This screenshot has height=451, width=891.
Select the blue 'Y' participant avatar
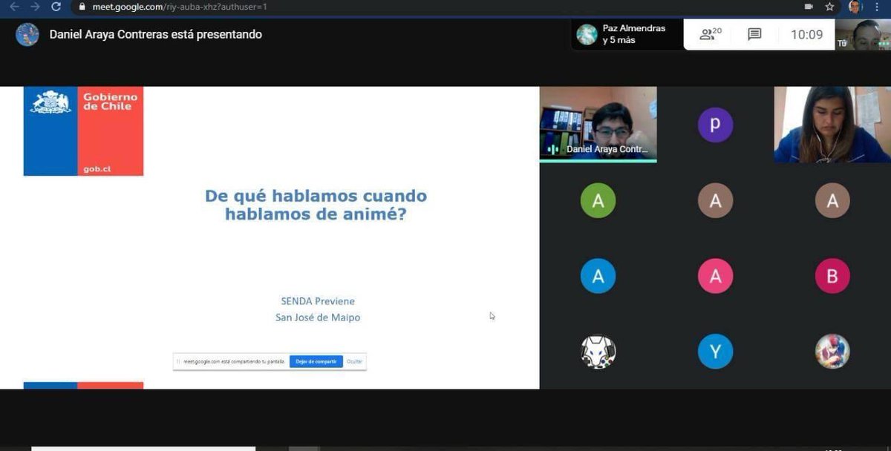[715, 352]
